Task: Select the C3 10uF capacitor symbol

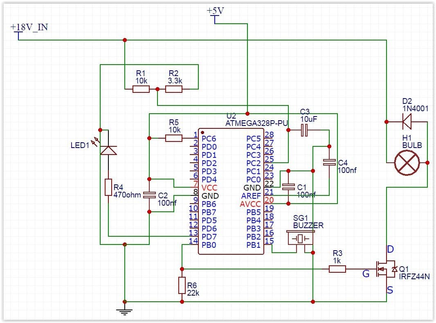Action: pos(304,130)
